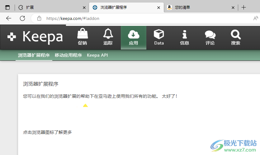The width and height of the screenshot is (260, 155).
Task: Activate the read aloud icon
Action: [x=256, y=18]
